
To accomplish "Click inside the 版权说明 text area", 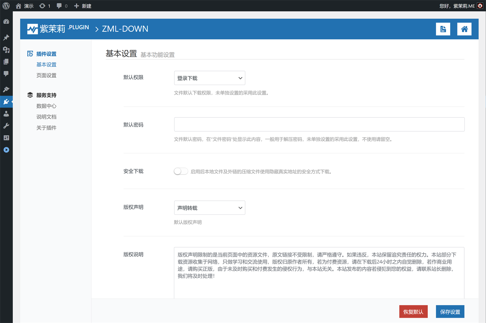I will [319, 273].
